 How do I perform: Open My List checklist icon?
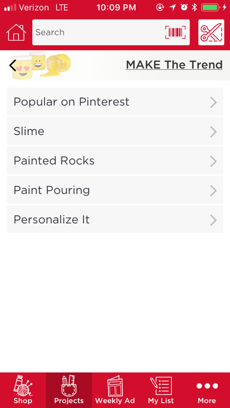(161, 390)
